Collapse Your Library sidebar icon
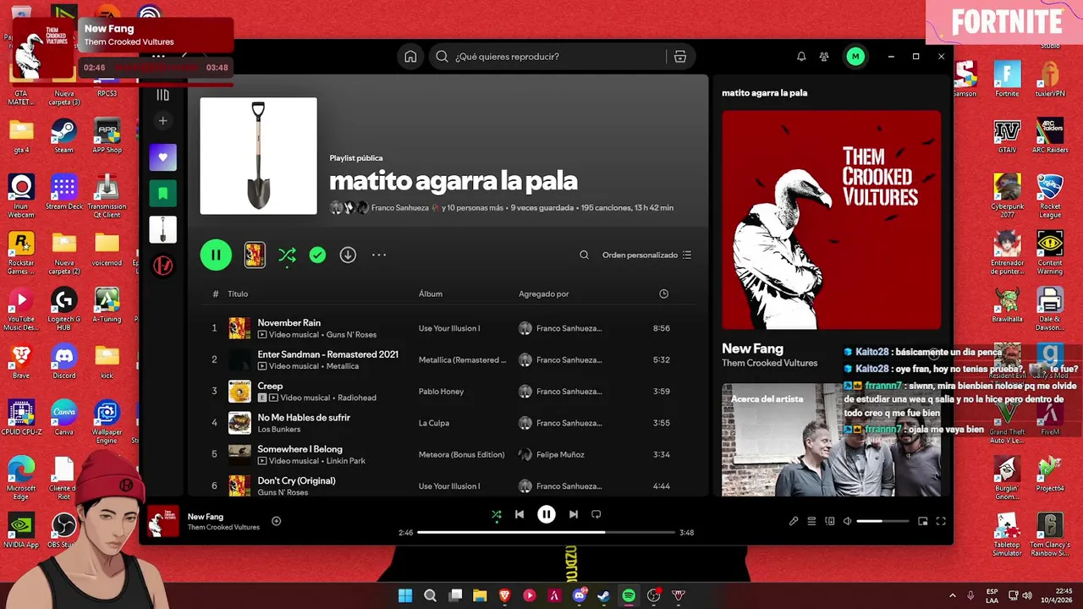This screenshot has width=1083, height=609. pyautogui.click(x=163, y=95)
